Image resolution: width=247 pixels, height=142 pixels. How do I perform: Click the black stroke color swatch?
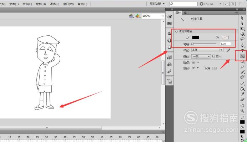[196, 37]
